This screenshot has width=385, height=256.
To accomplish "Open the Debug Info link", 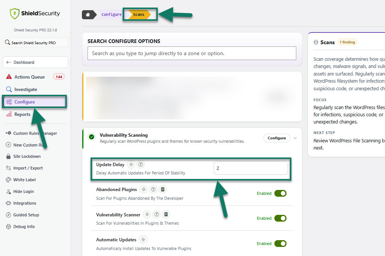I will tap(24, 227).
